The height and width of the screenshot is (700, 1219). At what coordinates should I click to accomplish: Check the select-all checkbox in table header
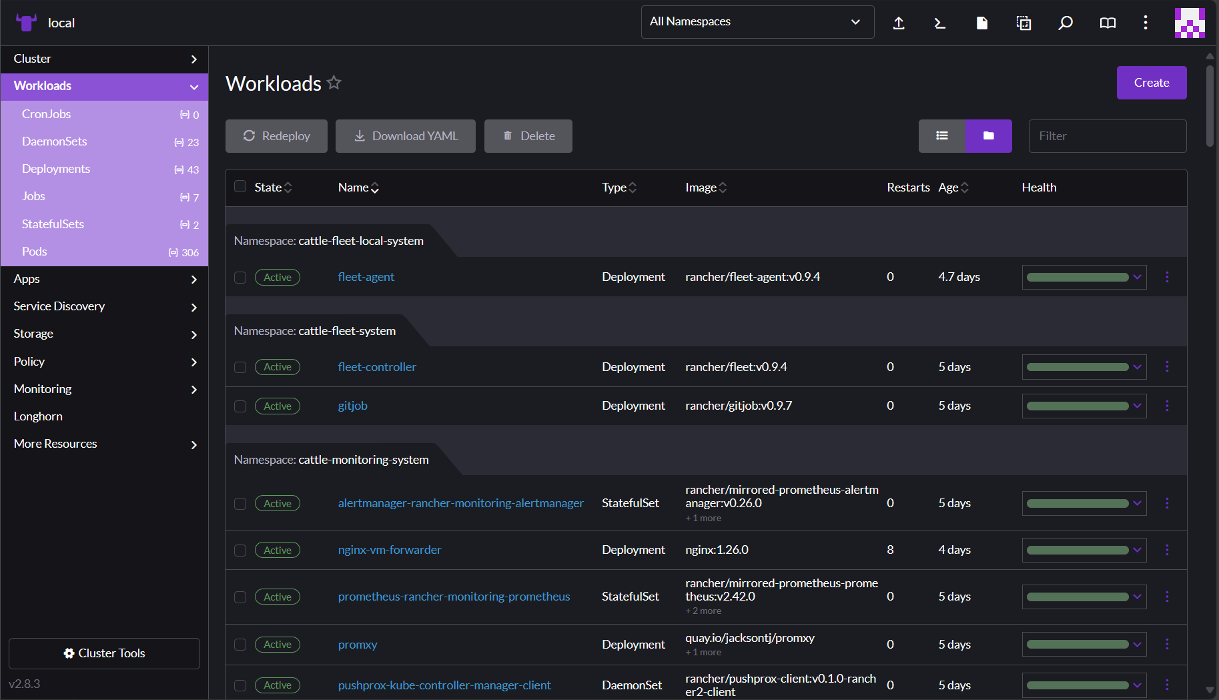point(240,187)
